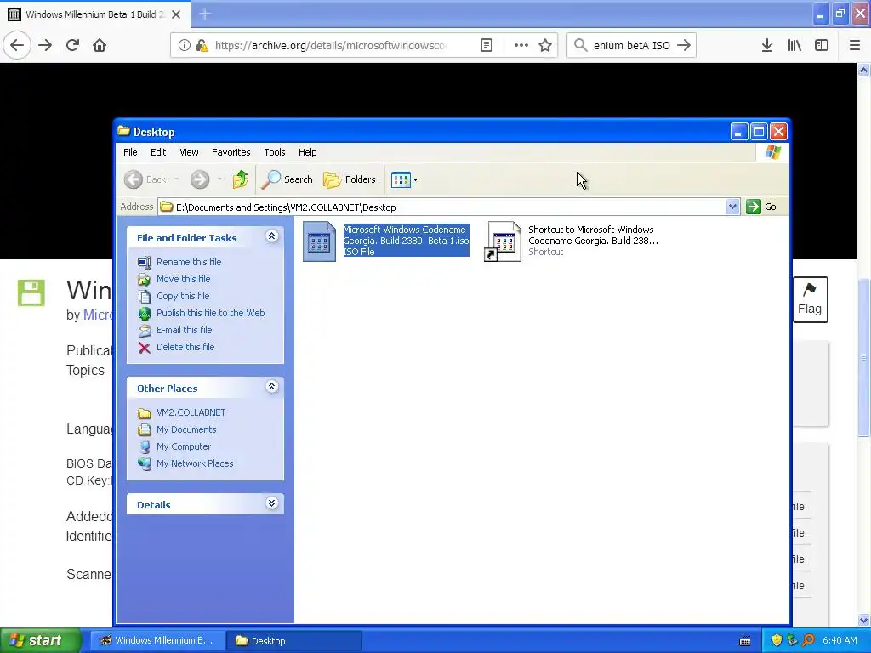Open My Documents in Other Places

pos(186,429)
